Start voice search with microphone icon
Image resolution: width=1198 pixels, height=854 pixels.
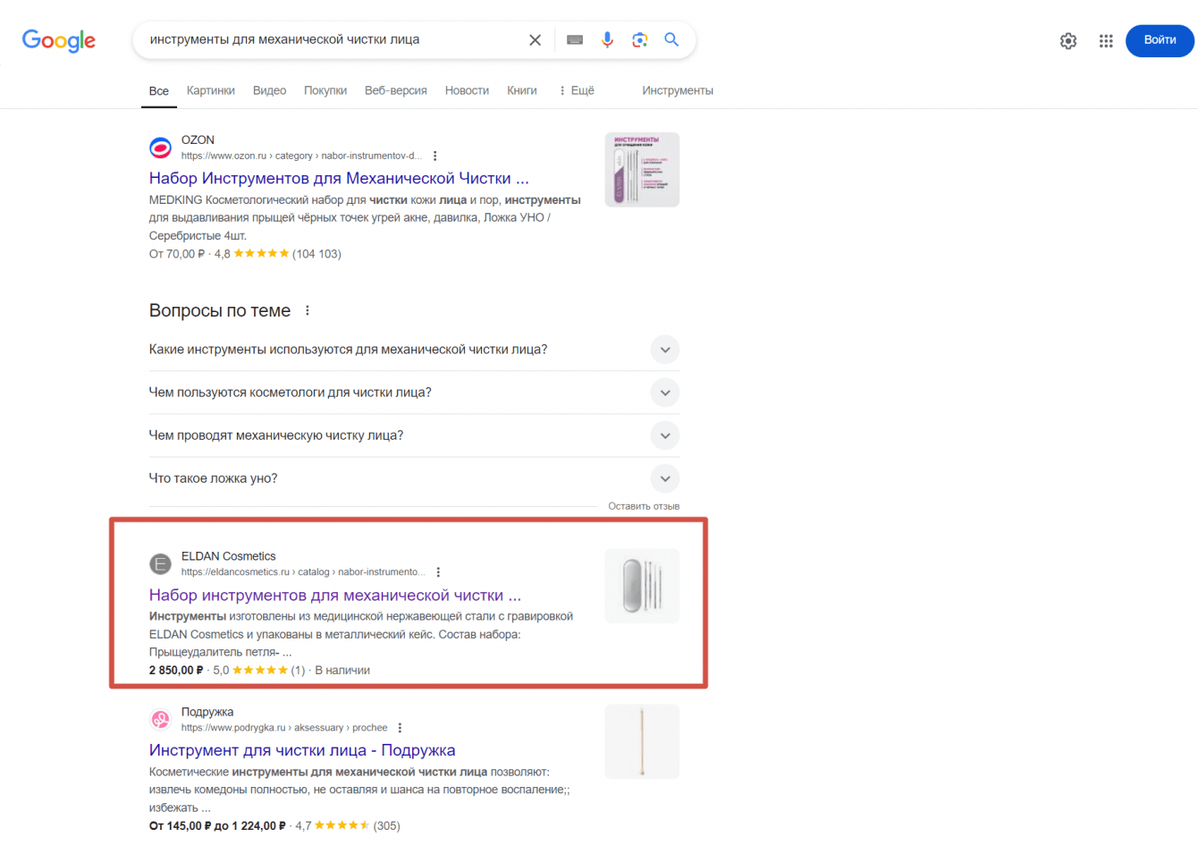(x=607, y=40)
